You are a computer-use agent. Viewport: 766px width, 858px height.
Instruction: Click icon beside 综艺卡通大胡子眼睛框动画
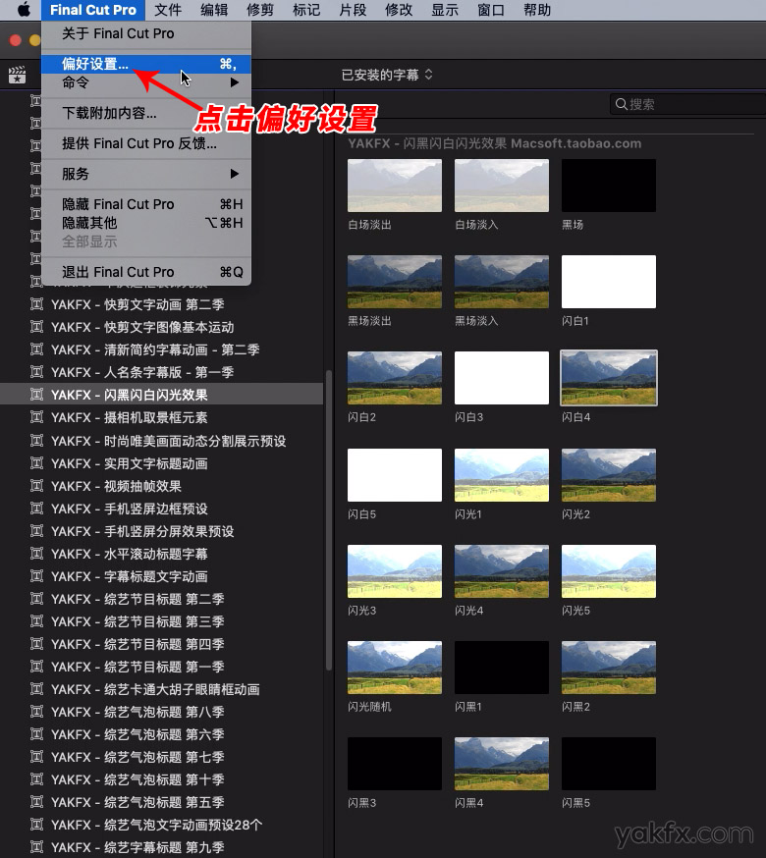pos(36,689)
